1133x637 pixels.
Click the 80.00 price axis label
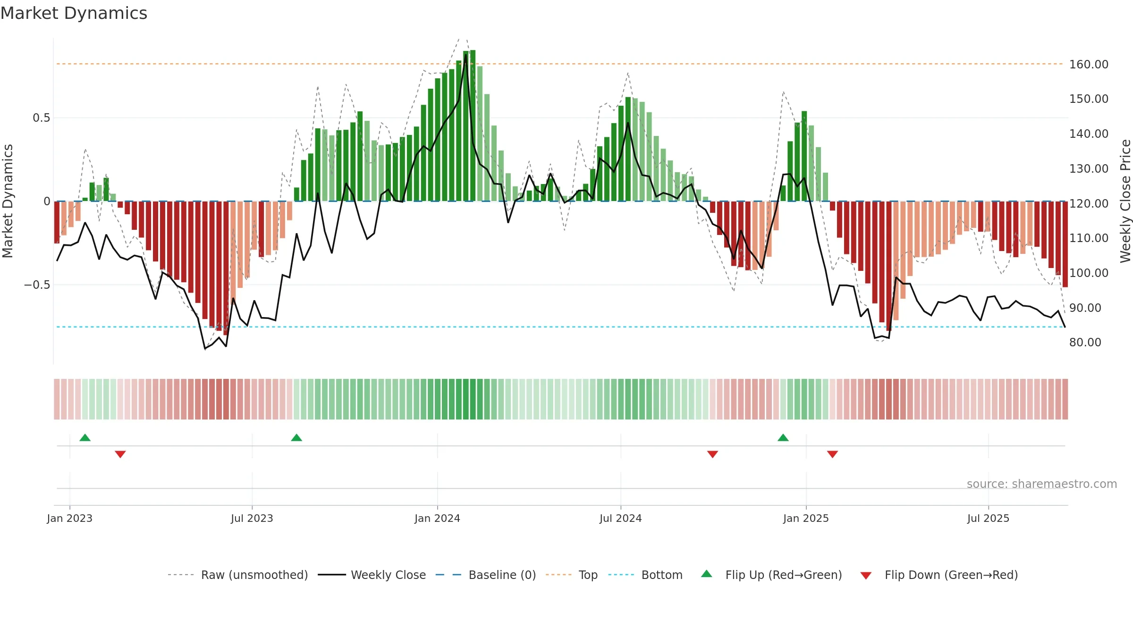pyautogui.click(x=1085, y=342)
